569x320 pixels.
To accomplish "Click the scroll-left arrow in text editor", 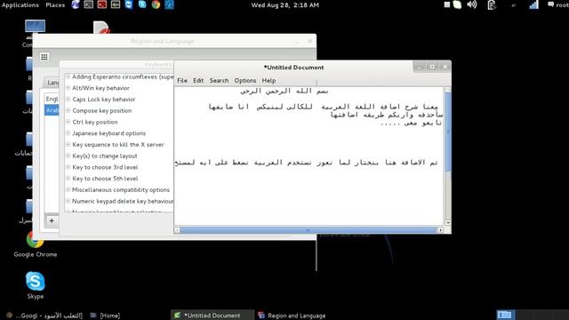I will click(177, 230).
